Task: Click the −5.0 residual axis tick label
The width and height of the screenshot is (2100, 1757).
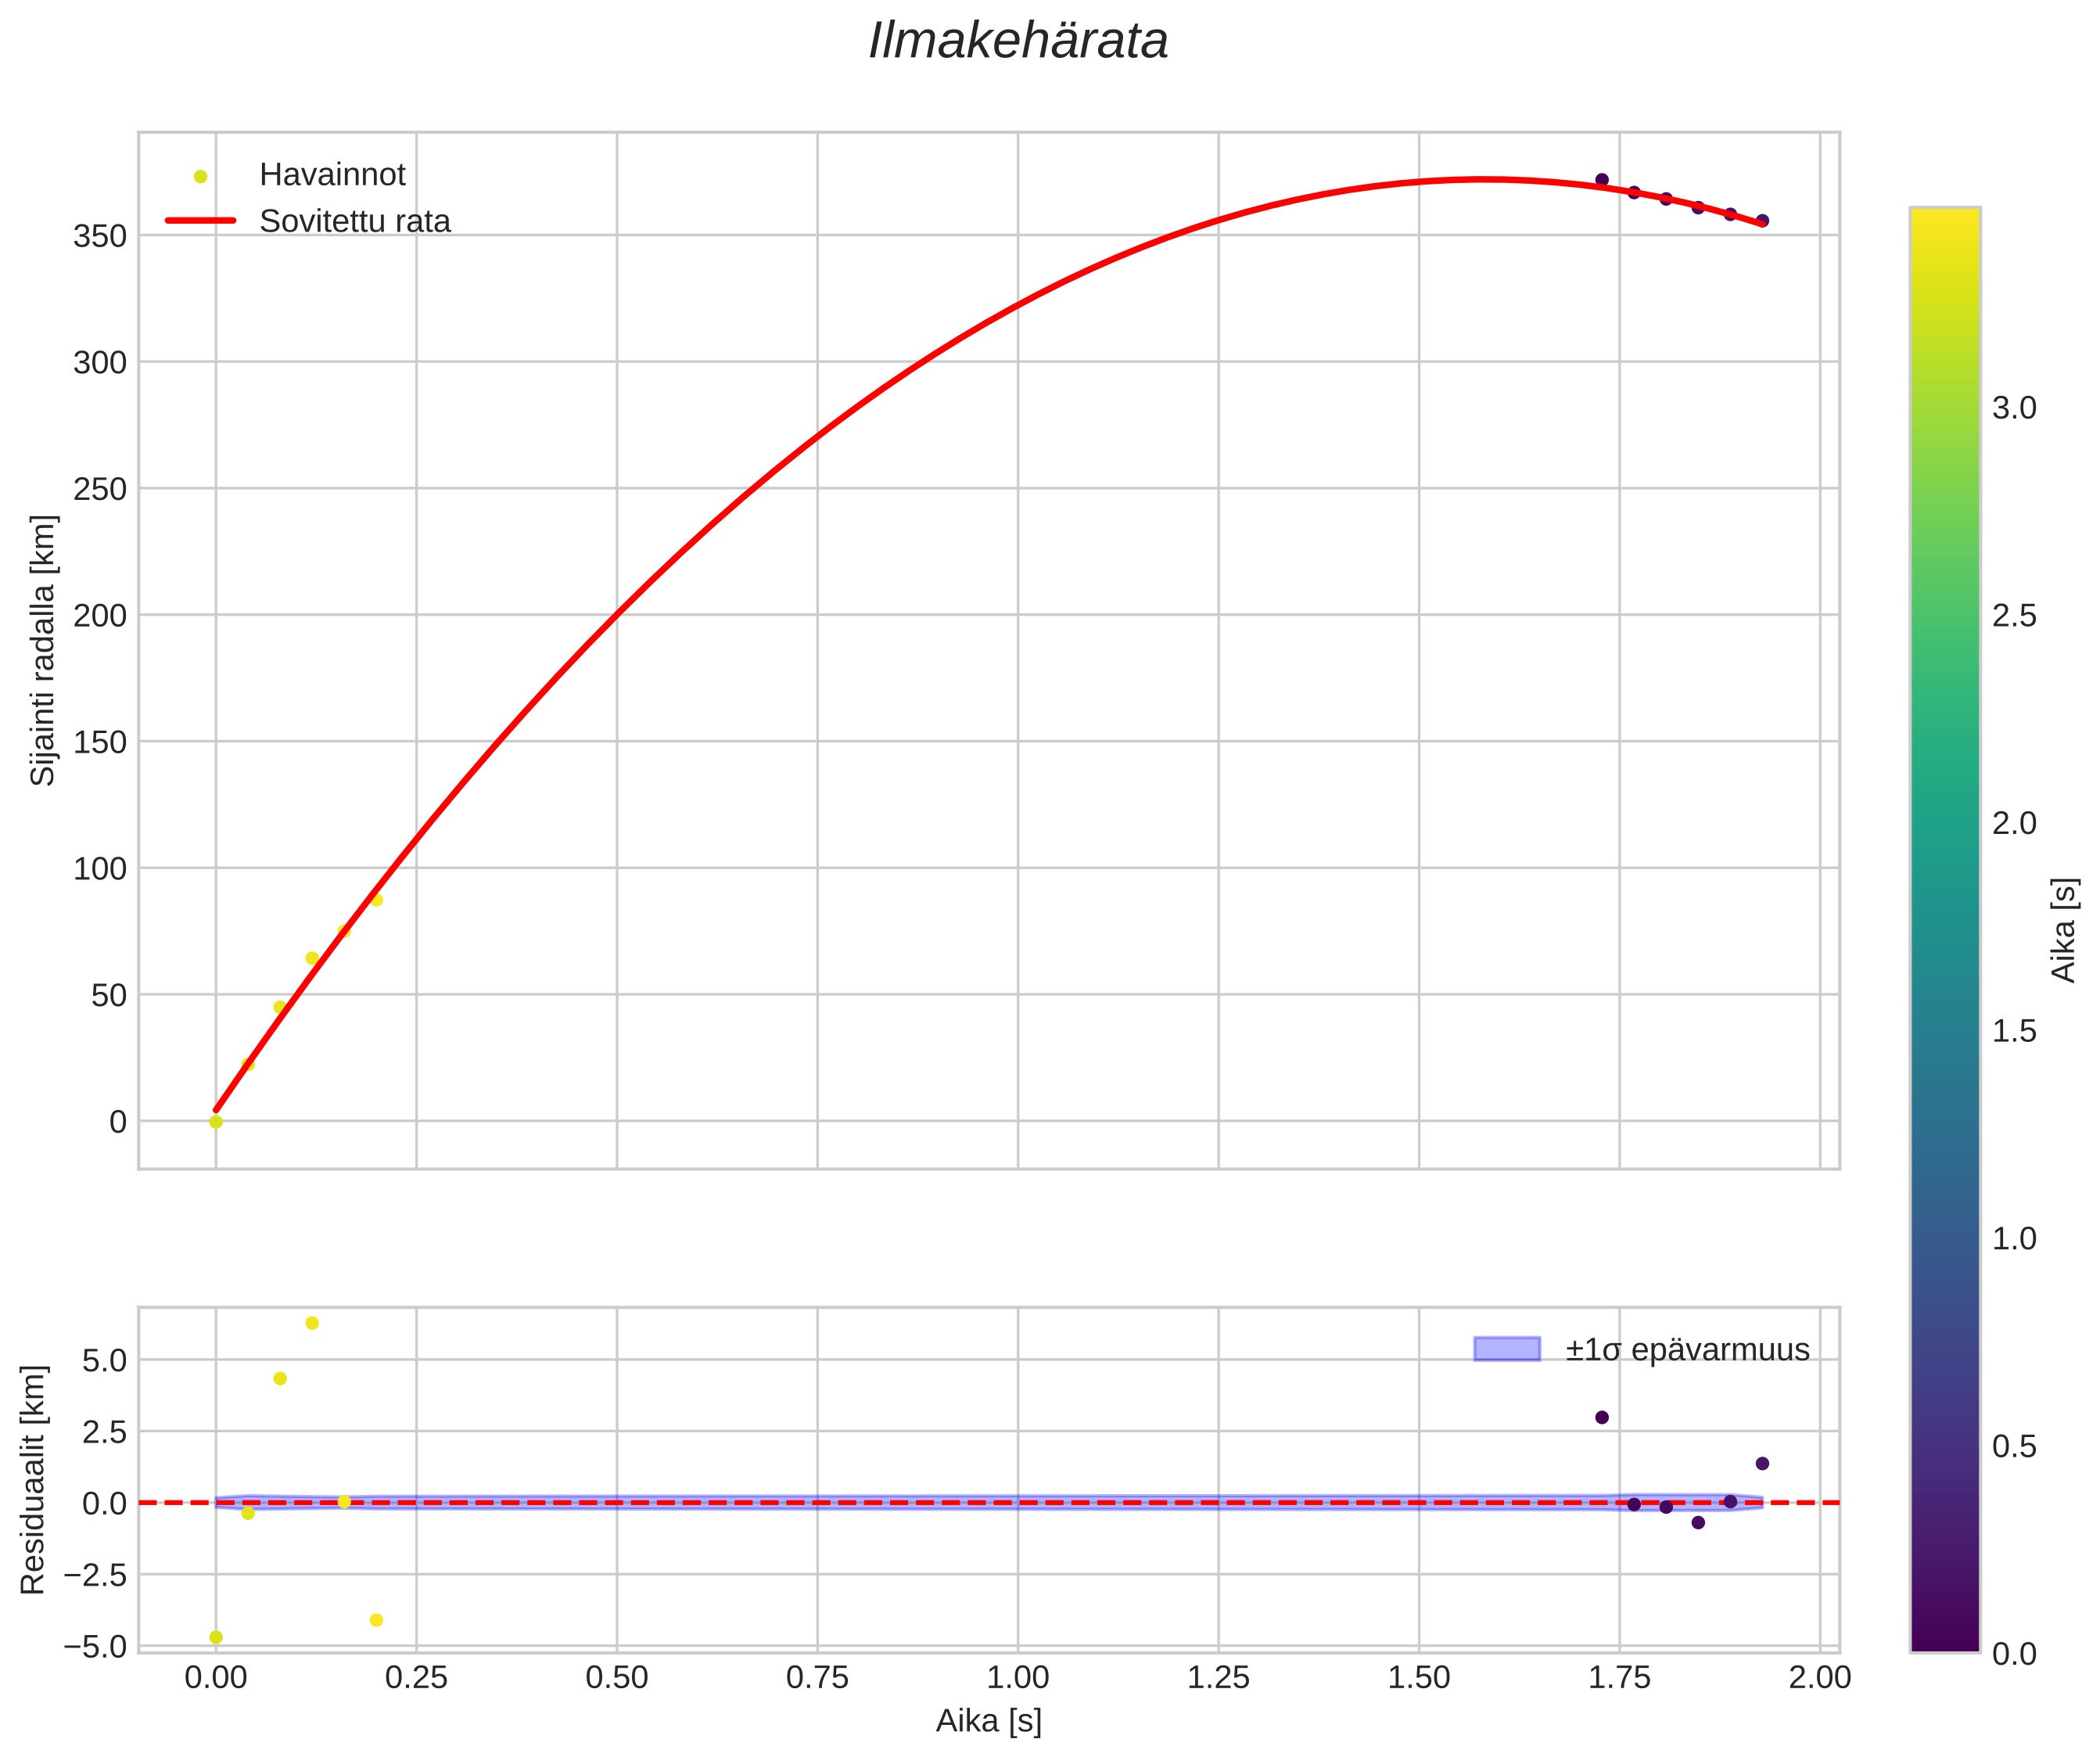Action: click(96, 1646)
